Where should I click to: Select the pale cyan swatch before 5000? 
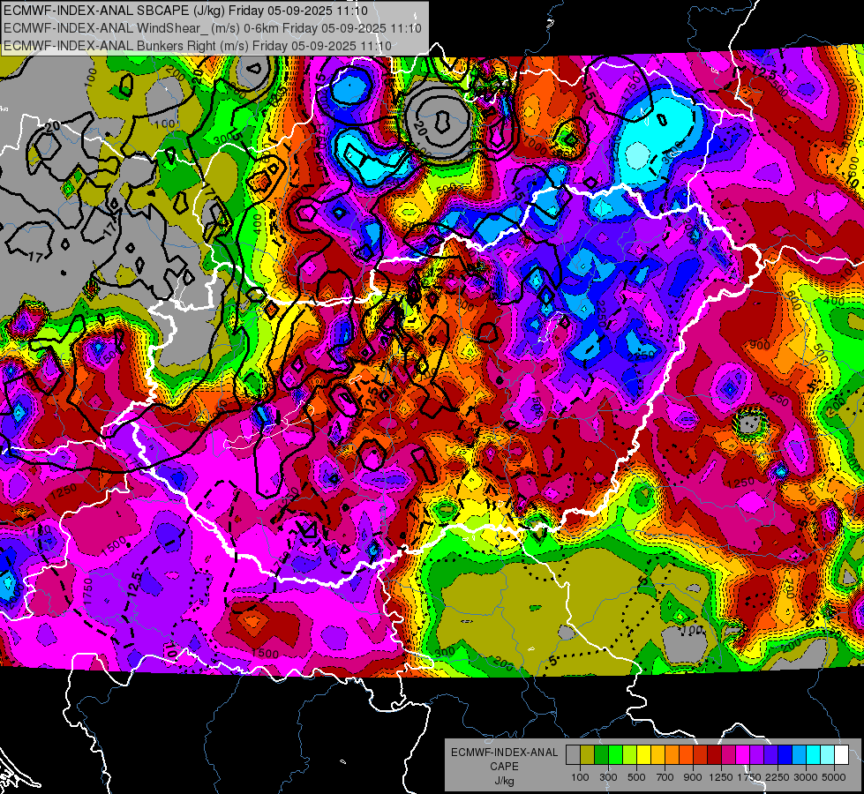(x=828, y=755)
